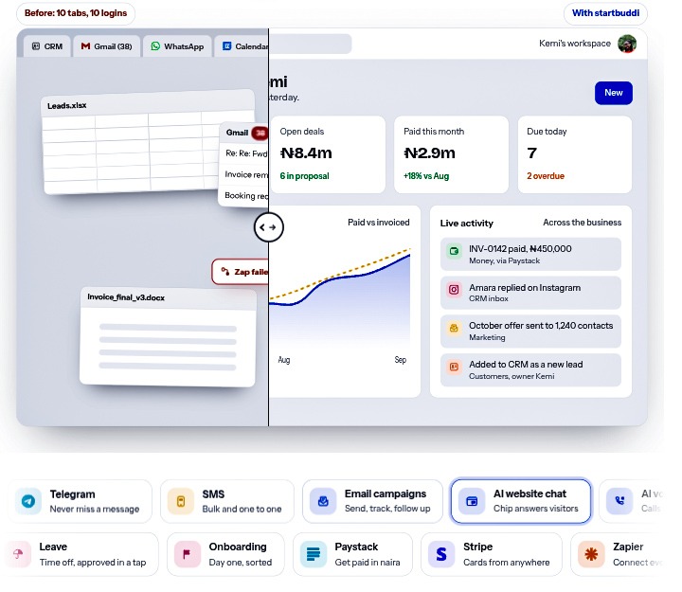Open the Added to CRM as new lead row
The width and height of the screenshot is (682, 592).
pos(530,370)
